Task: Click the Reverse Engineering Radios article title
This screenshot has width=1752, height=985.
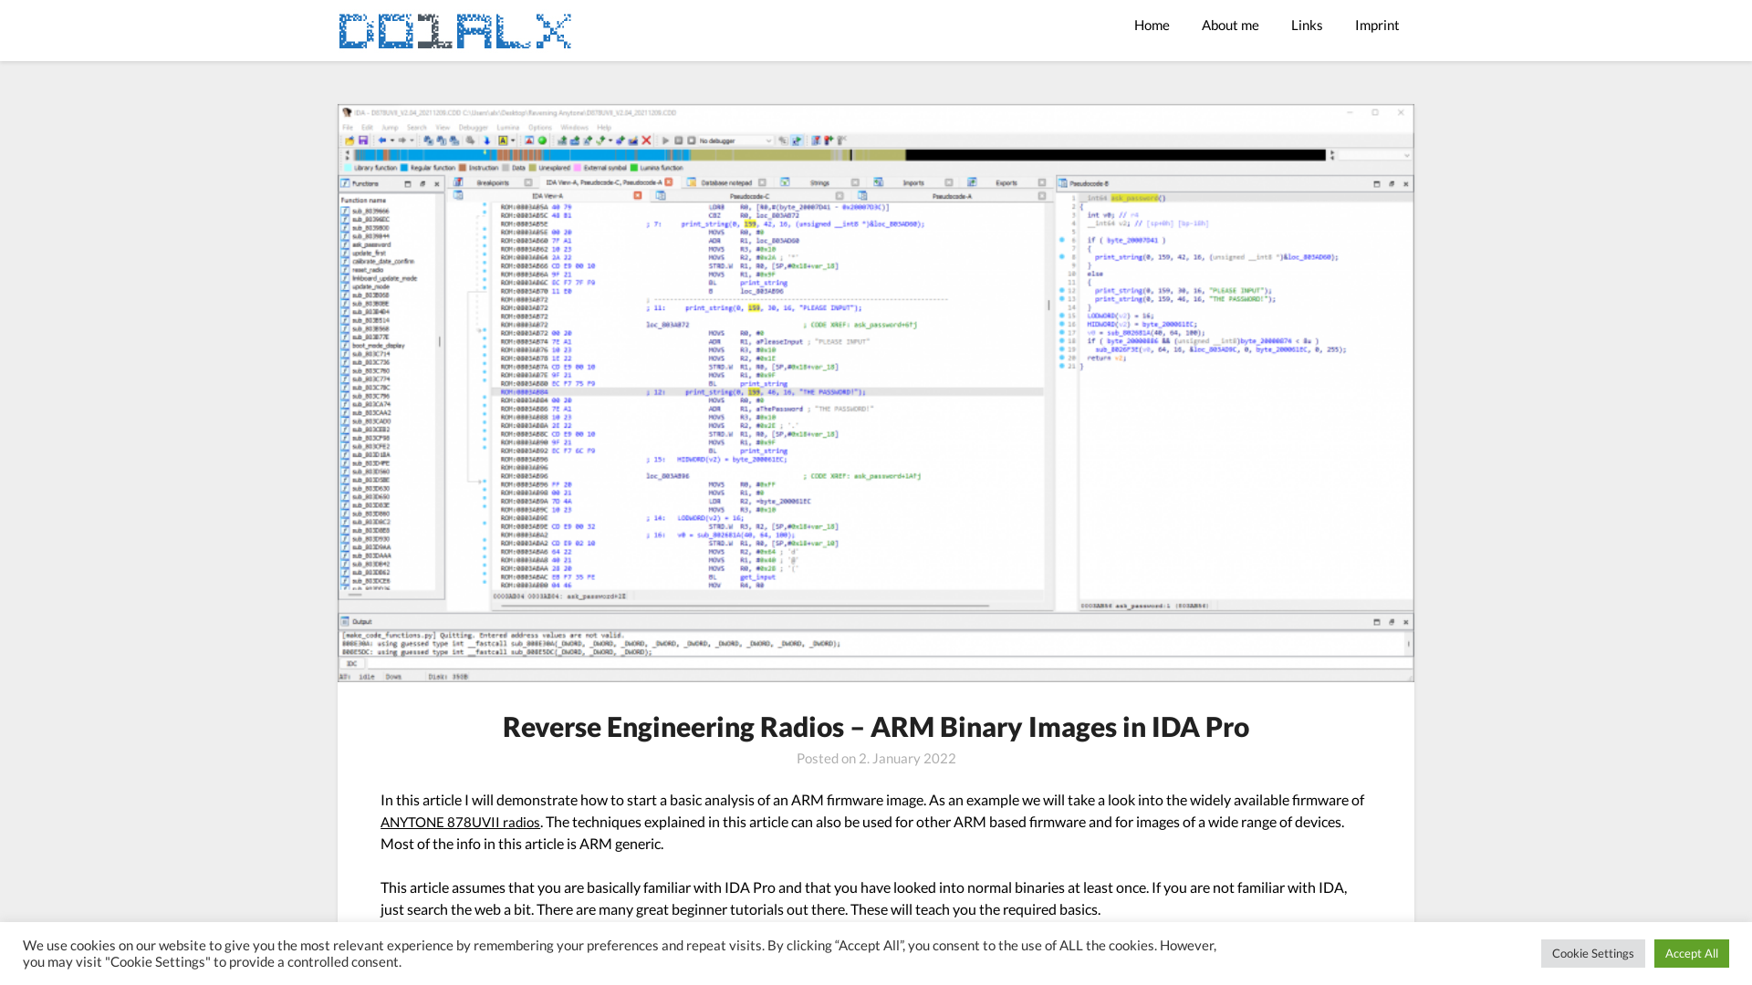Action: coord(876,727)
